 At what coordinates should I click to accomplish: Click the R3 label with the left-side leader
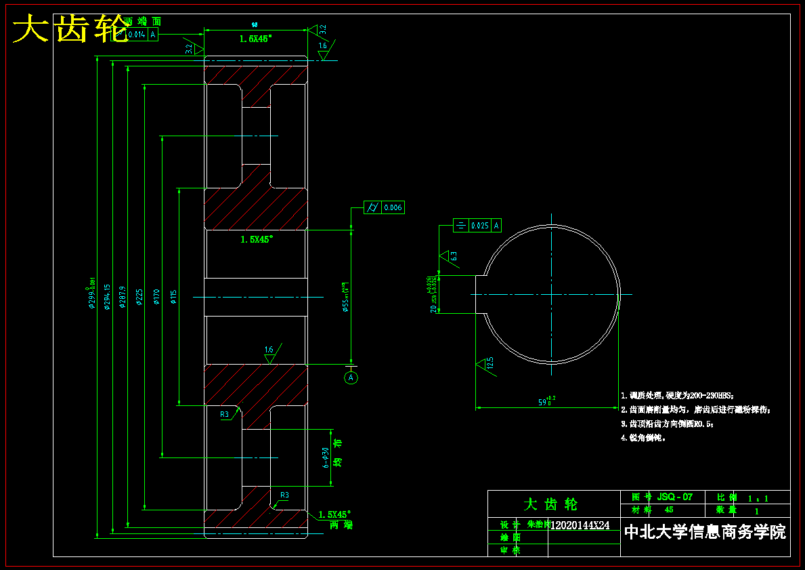click(224, 414)
